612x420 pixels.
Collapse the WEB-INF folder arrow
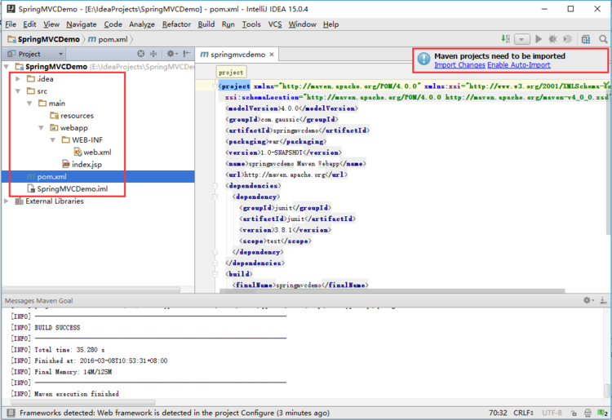point(53,140)
